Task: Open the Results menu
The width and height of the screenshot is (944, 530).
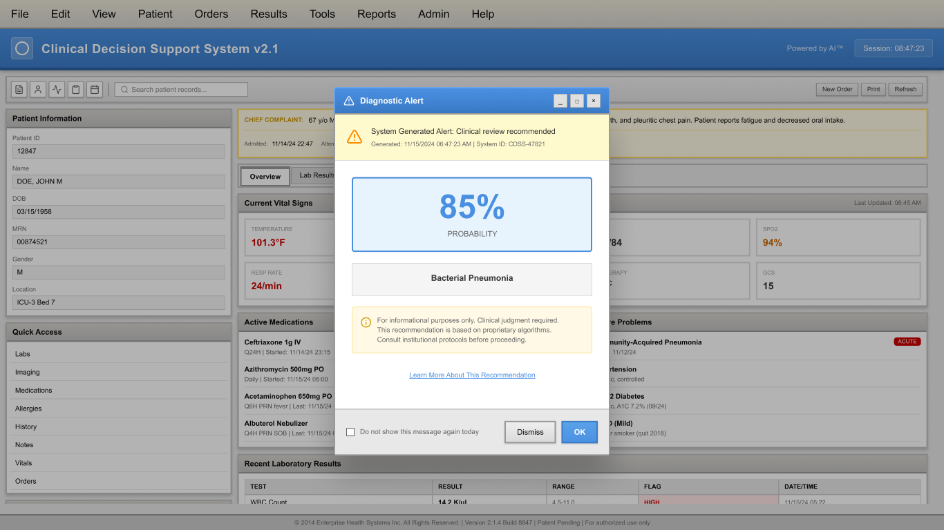Action: (269, 14)
